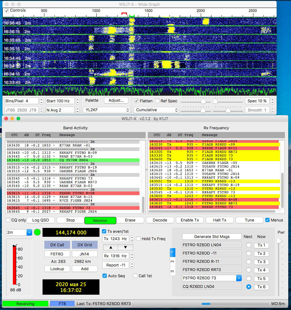Click the Add grid button

coord(85,269)
